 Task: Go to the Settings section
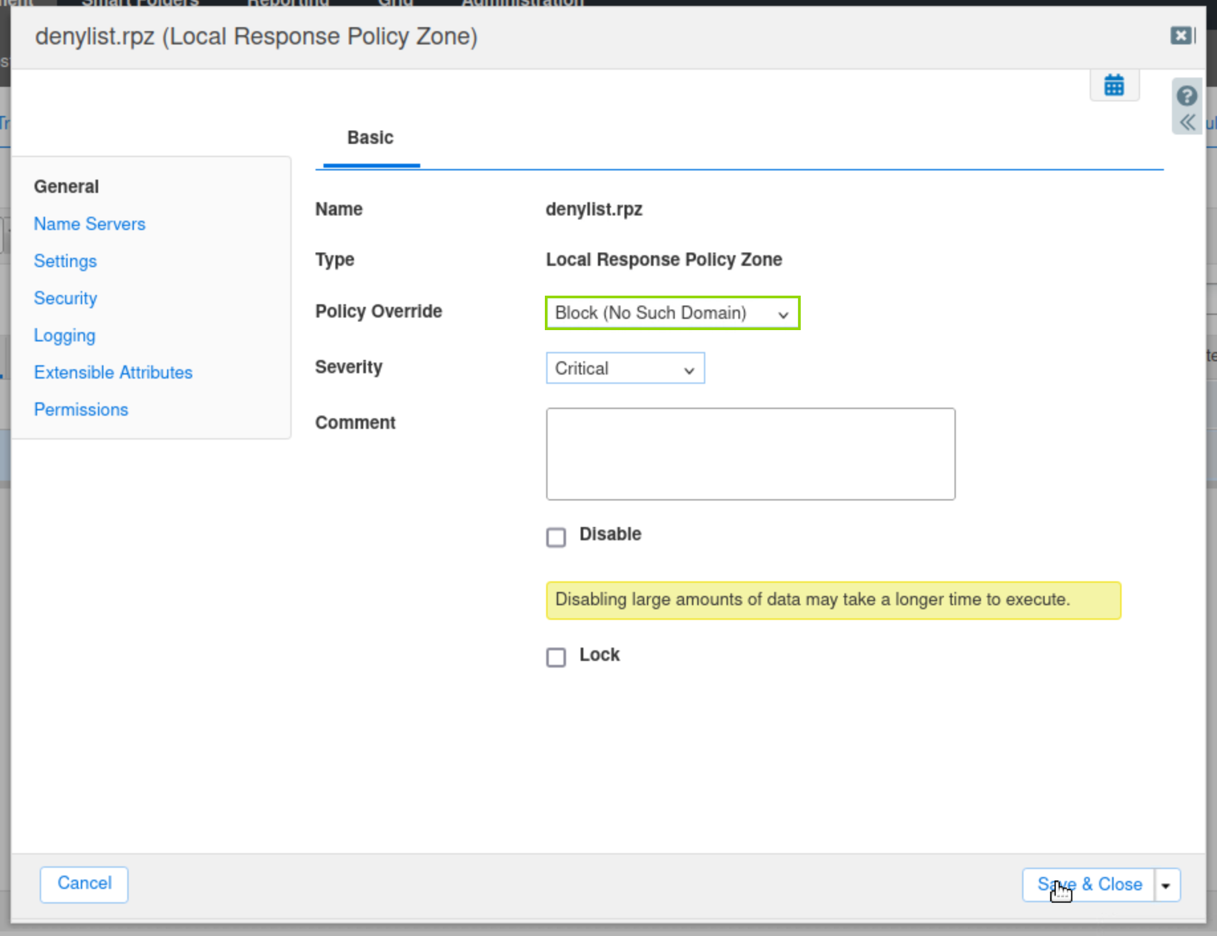[65, 261]
